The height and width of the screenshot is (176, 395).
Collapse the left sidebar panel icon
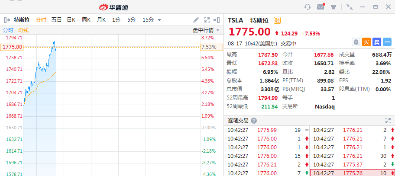coord(7,20)
